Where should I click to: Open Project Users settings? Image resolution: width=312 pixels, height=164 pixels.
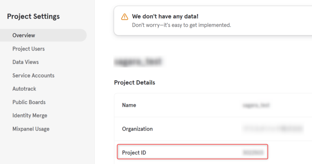pos(28,49)
